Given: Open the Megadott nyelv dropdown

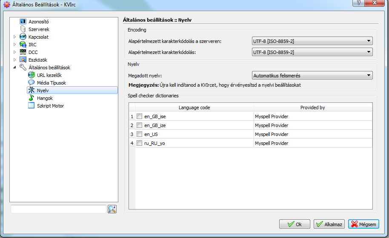Looking at the screenshot, I should pos(312,75).
